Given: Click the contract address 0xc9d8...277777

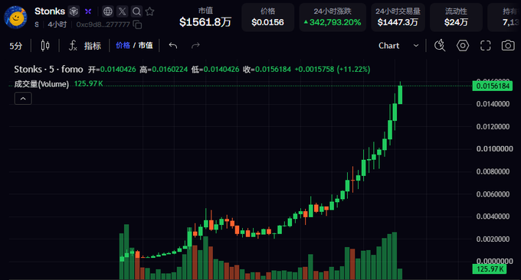Looking at the screenshot, I should [103, 24].
